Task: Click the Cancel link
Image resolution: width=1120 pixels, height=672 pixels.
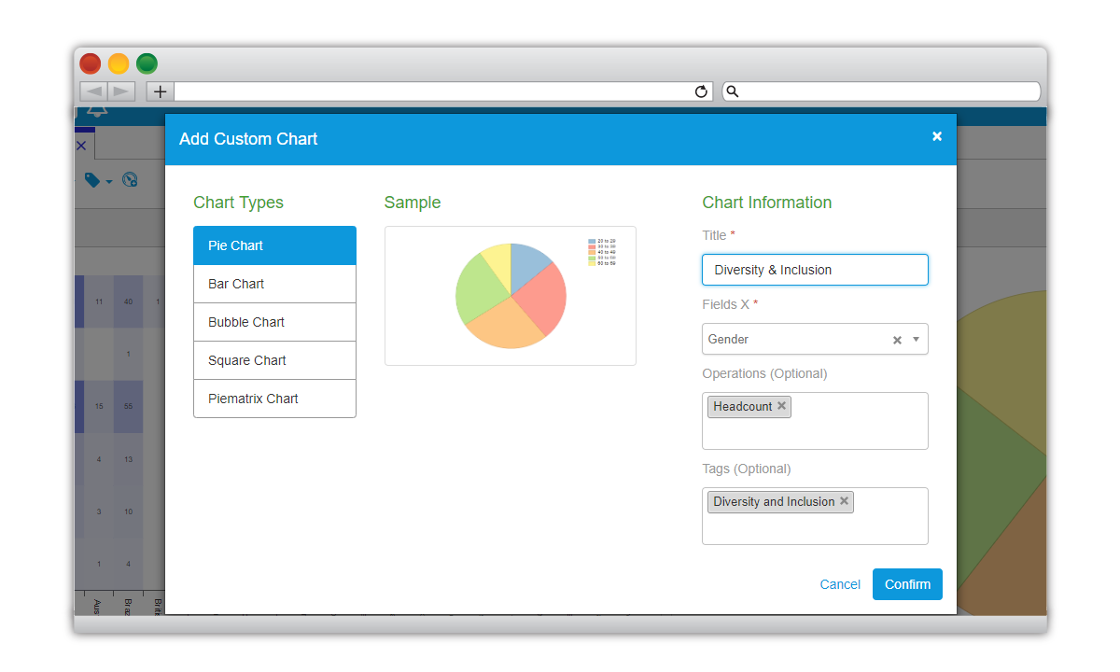Action: pos(840,584)
